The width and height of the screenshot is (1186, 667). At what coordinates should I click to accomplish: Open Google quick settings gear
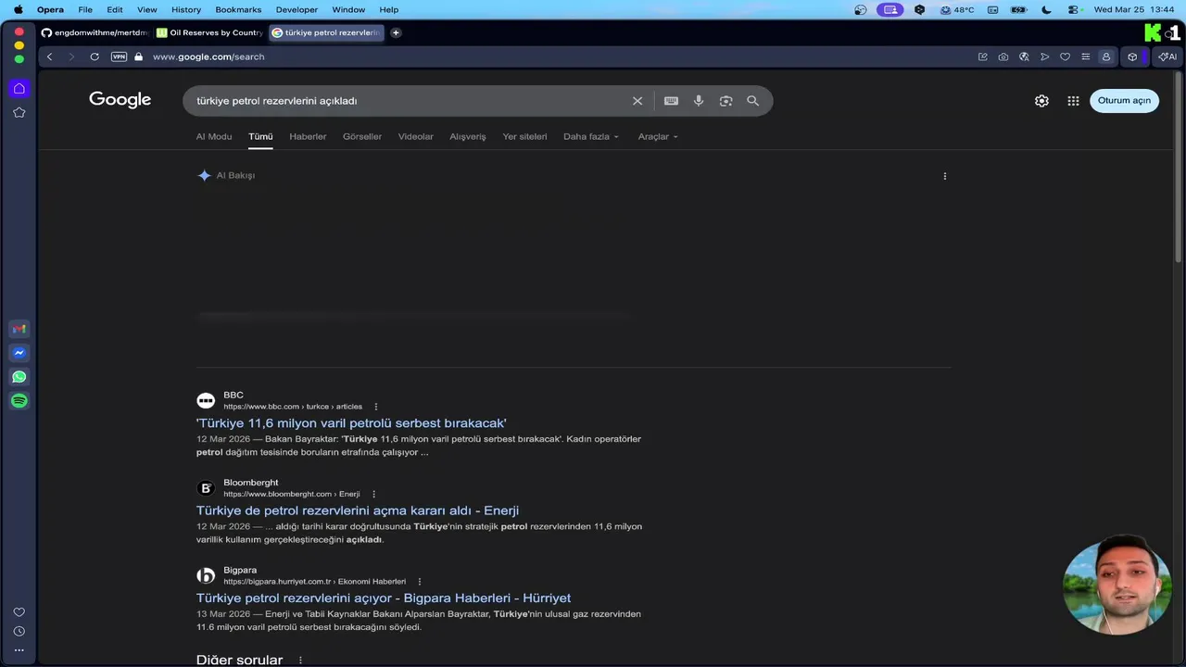(1041, 101)
